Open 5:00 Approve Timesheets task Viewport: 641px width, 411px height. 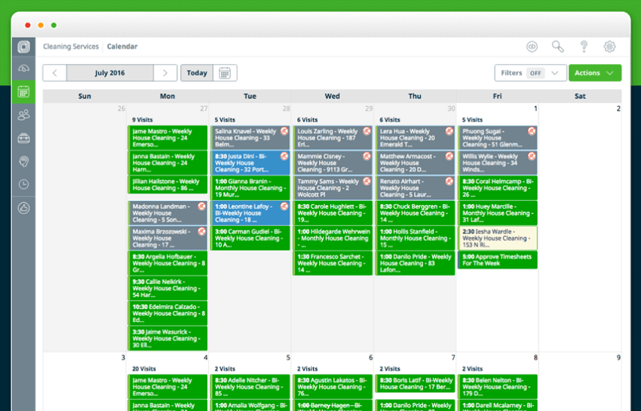tap(498, 260)
